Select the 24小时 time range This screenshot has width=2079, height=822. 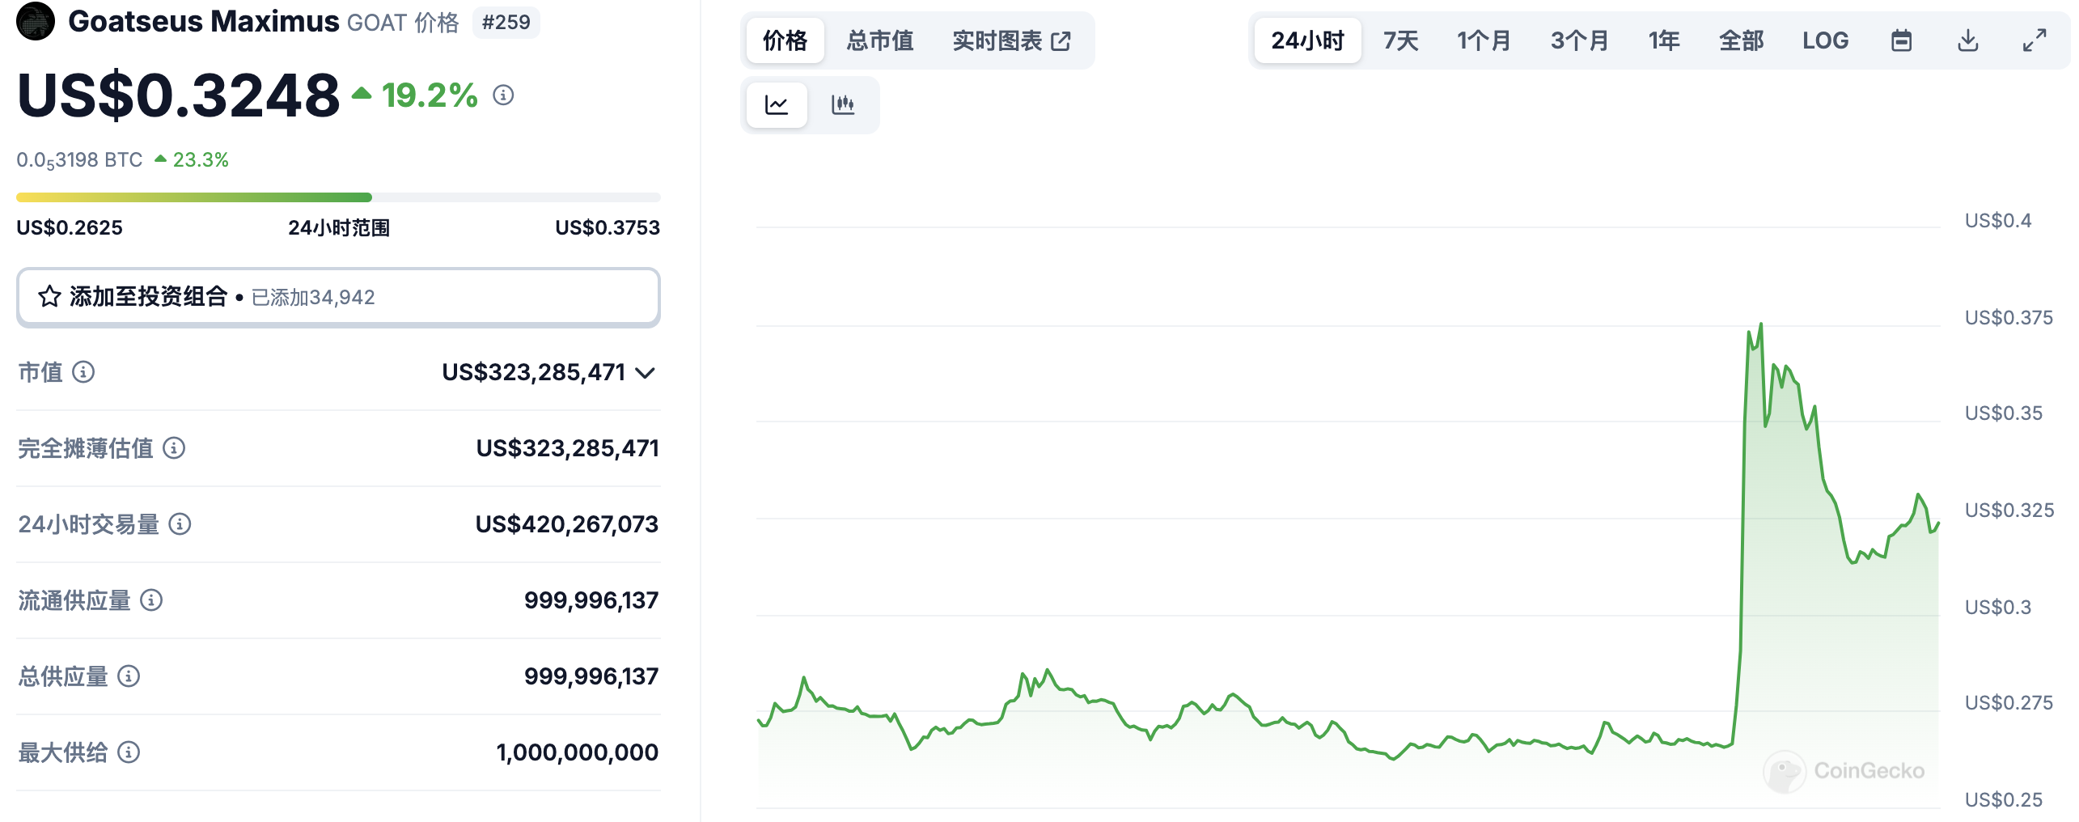coord(1307,40)
